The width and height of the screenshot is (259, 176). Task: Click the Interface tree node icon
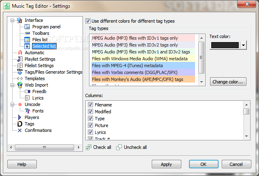(x=20, y=20)
